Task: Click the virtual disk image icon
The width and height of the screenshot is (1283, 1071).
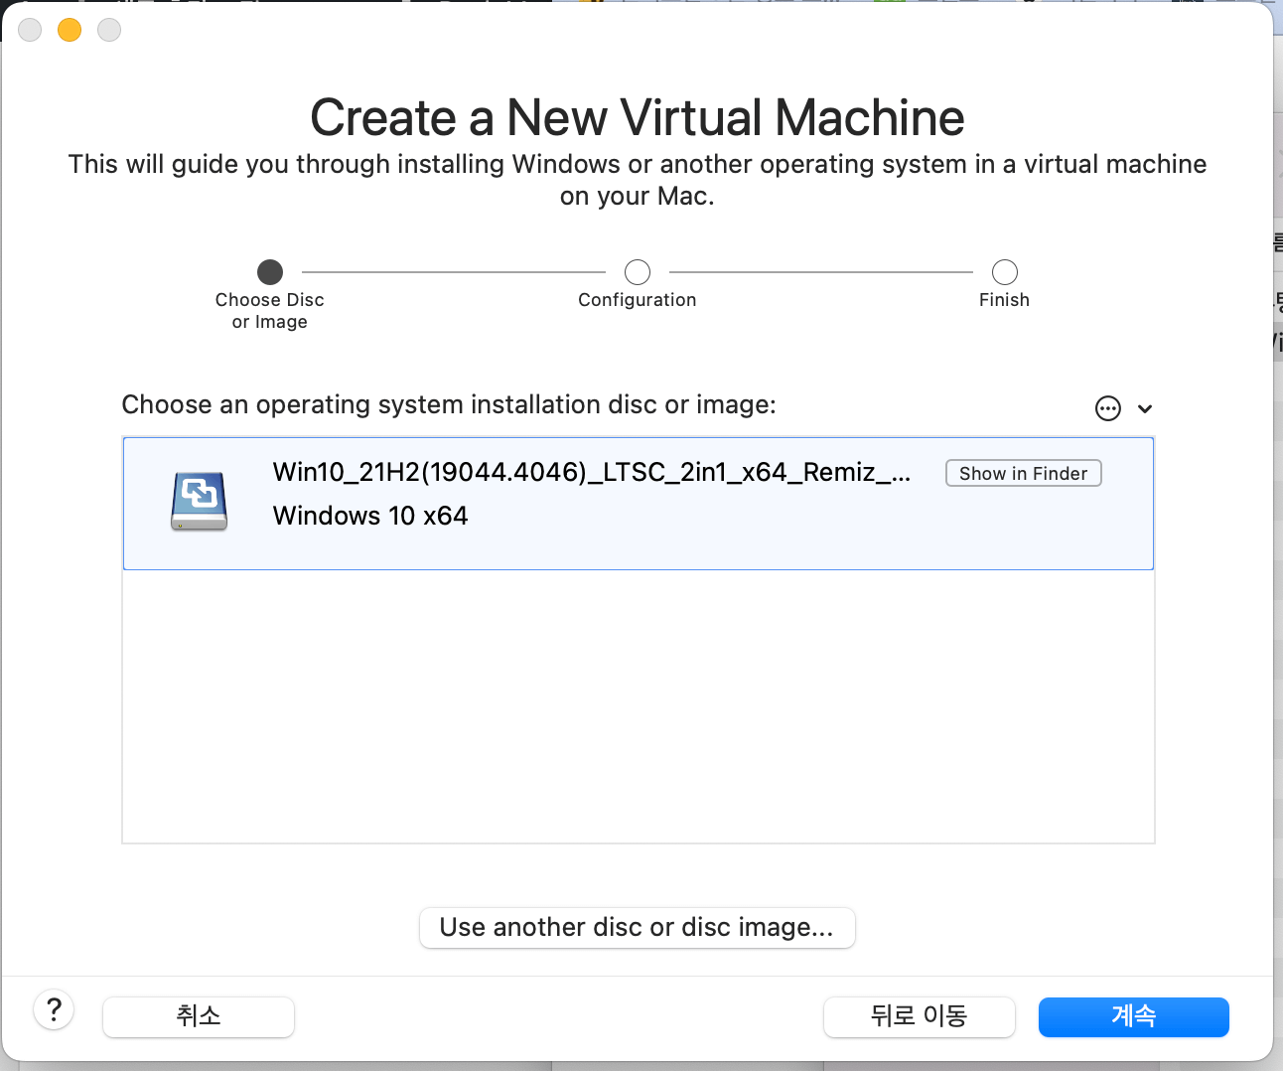Action: 199,501
